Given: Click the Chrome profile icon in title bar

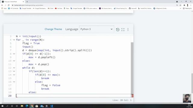Looking at the screenshot, I should [x=177, y=1].
